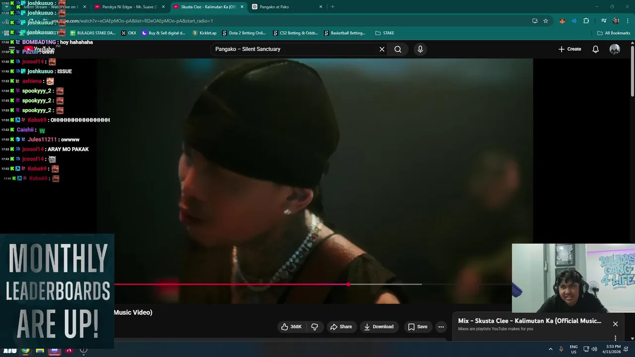Click in the YouTube search field
The height and width of the screenshot is (357, 635).
[x=295, y=49]
